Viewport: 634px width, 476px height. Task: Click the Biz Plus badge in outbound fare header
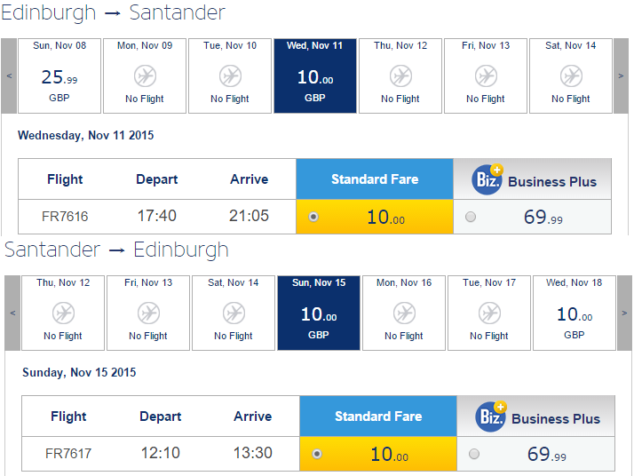[x=487, y=179]
